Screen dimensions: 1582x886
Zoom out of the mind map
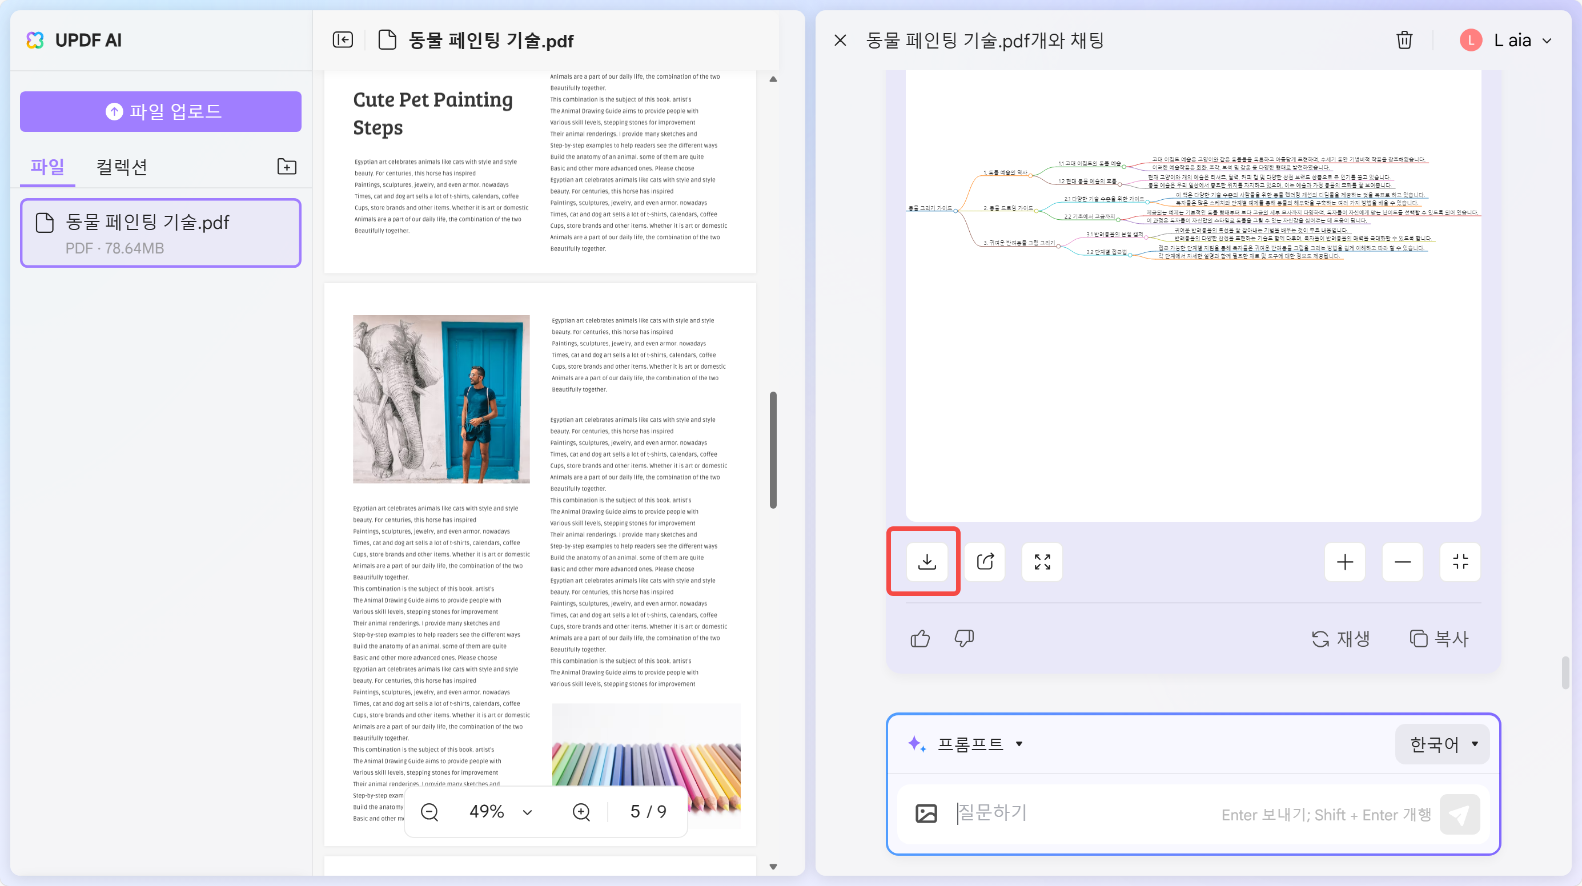coord(1402,562)
